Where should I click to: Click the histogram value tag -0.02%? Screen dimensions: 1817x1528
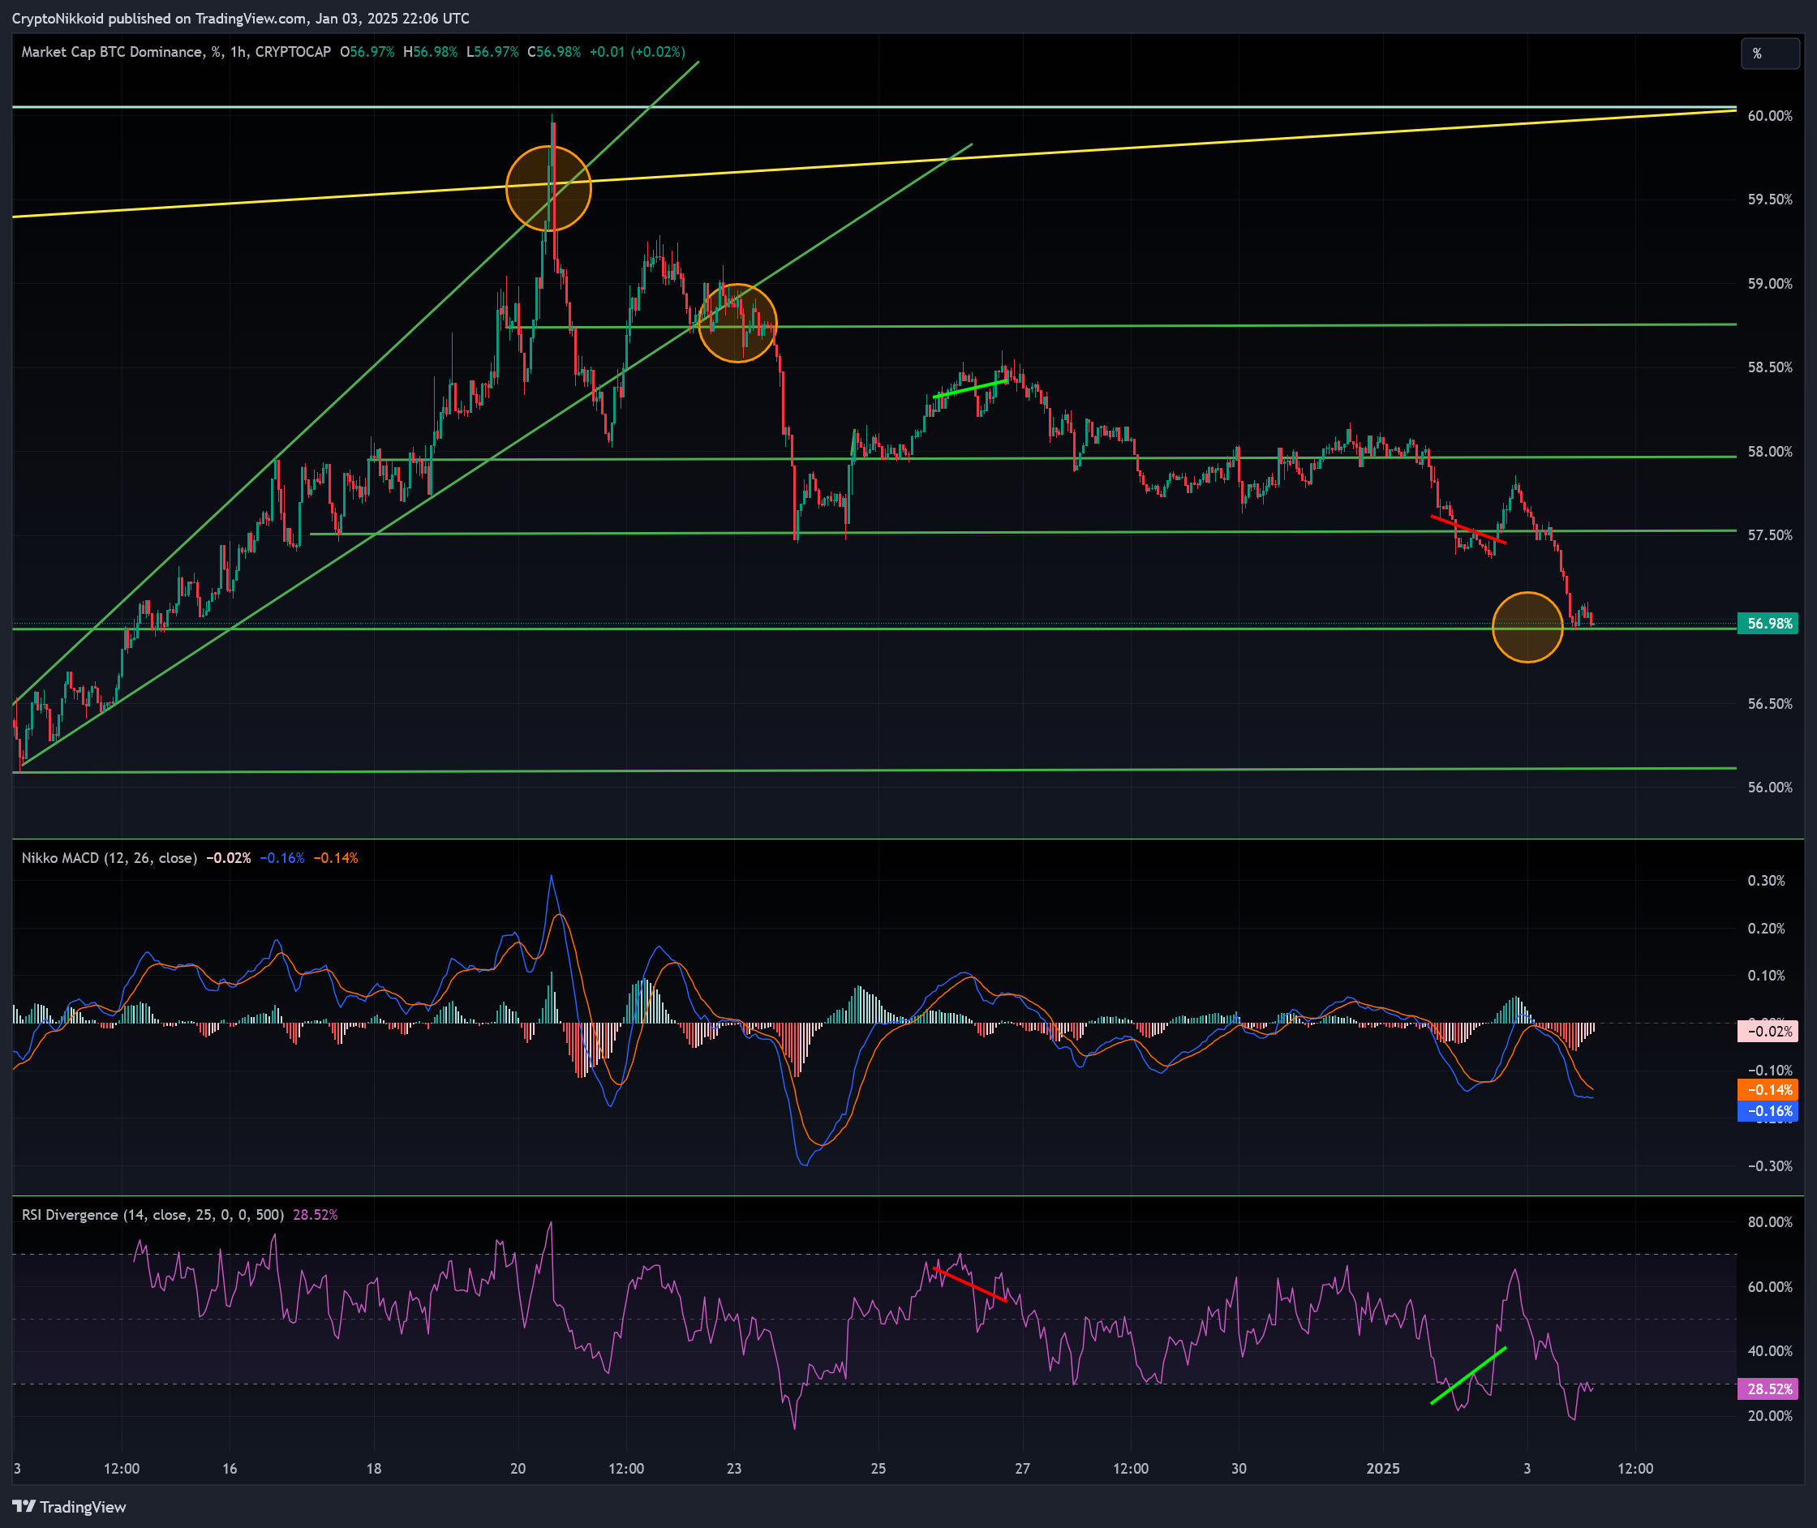pos(1768,1031)
